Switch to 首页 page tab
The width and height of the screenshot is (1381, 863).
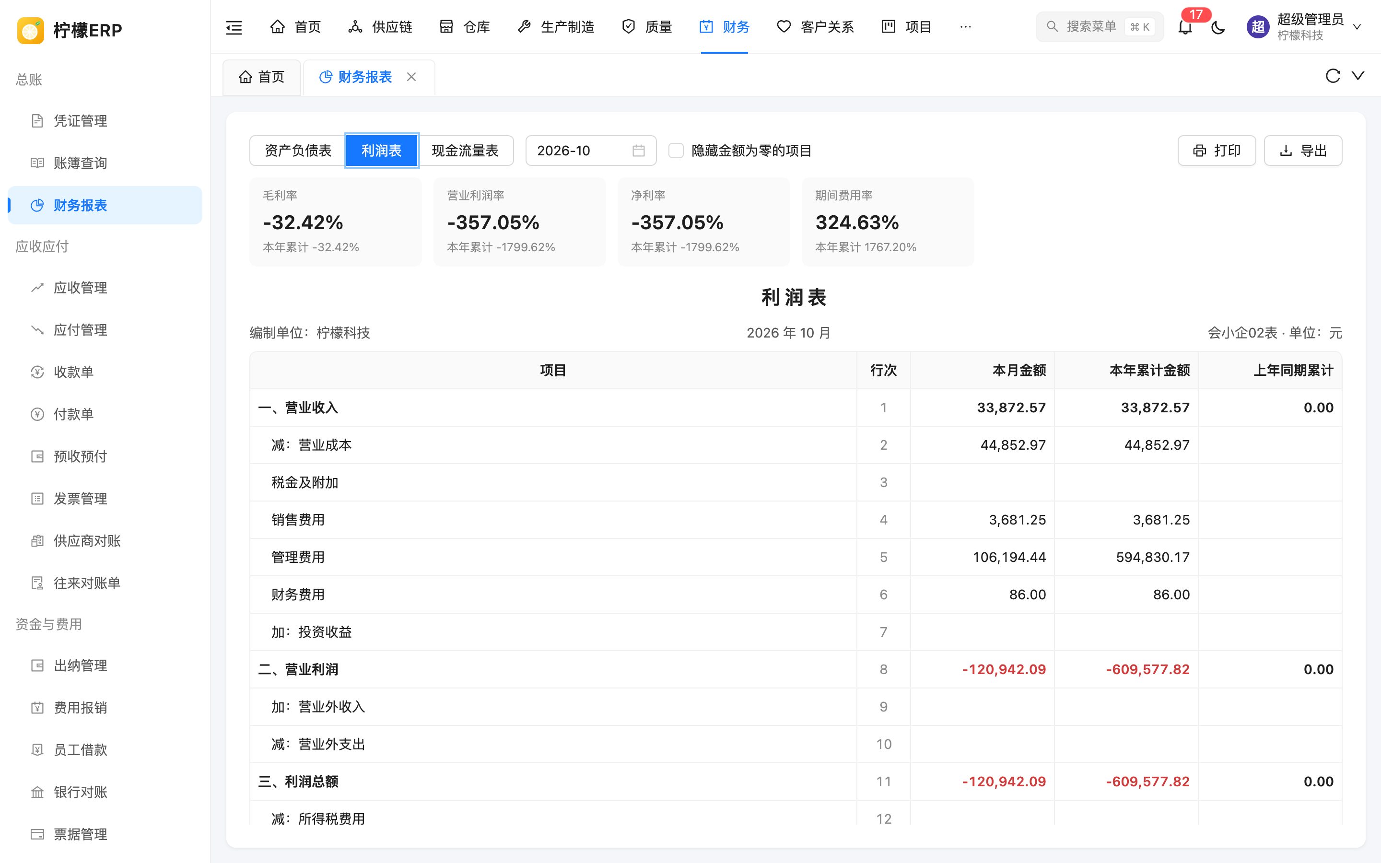coord(261,77)
